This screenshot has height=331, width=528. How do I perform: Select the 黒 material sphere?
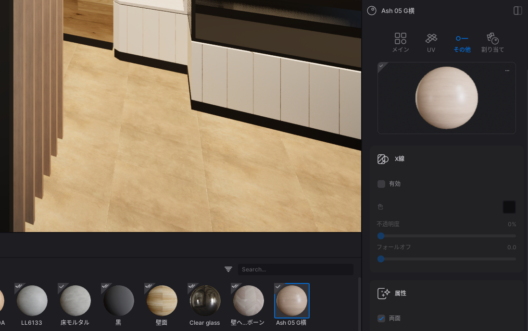[x=118, y=301]
